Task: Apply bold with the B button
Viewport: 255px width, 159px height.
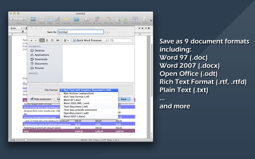Action: pyautogui.click(x=13, y=19)
